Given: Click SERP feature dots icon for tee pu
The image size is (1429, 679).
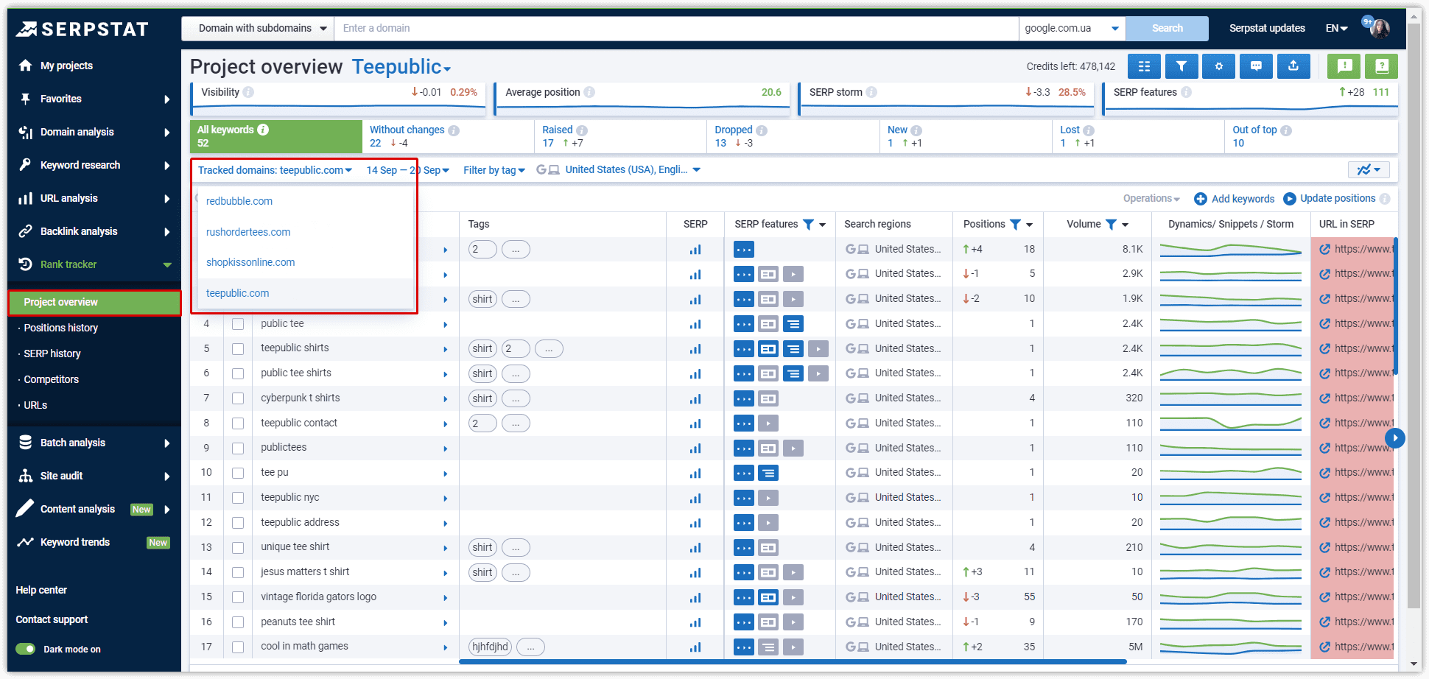Looking at the screenshot, I should tap(744, 473).
